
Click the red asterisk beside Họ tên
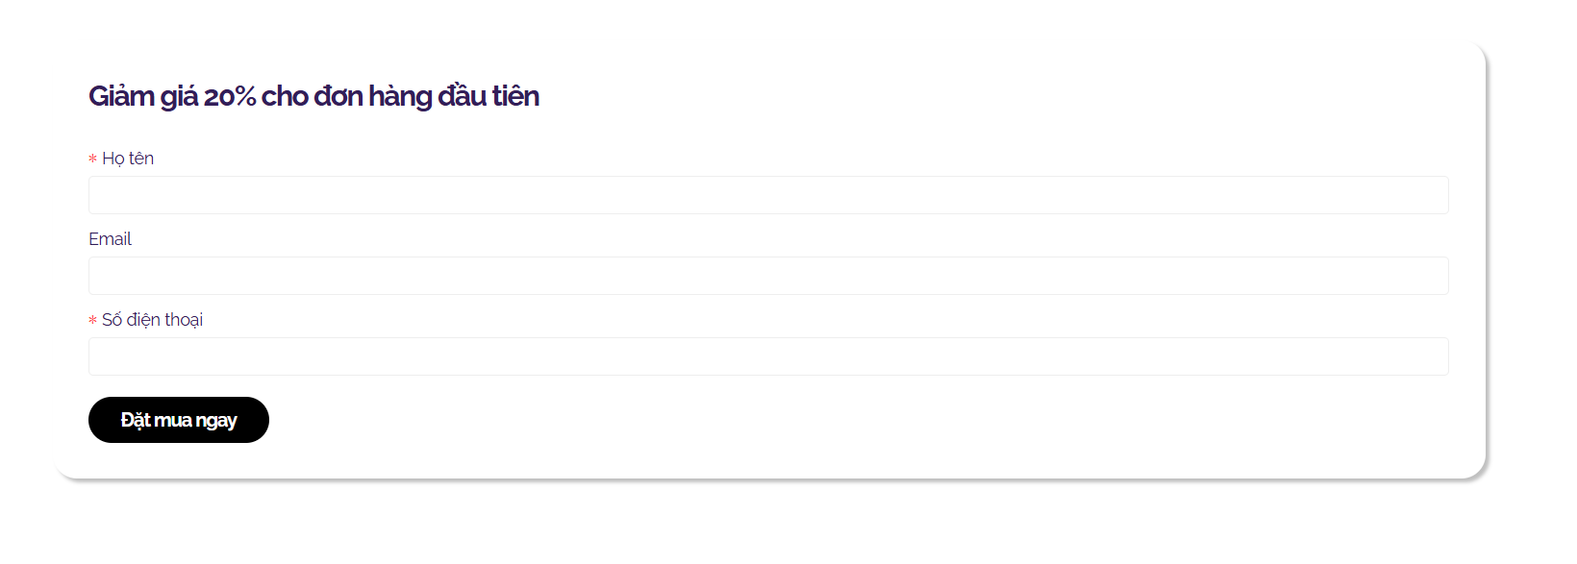pos(92,159)
